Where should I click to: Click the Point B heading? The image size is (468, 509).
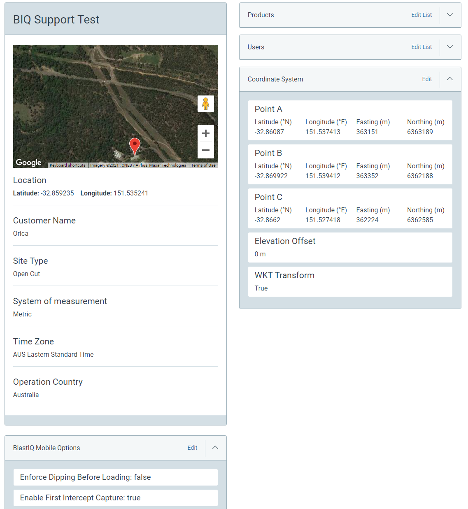pos(268,153)
